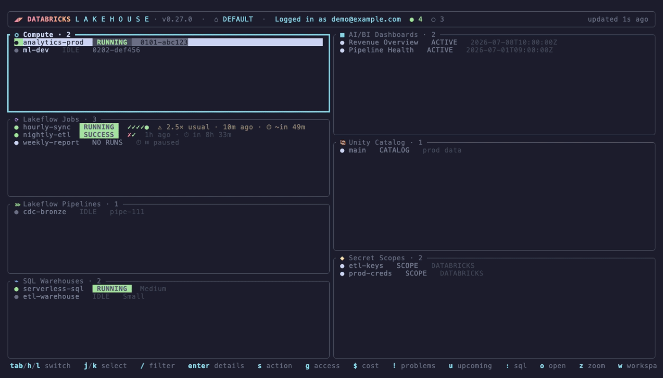
Task: Click status dot of main catalog
Action: point(342,151)
